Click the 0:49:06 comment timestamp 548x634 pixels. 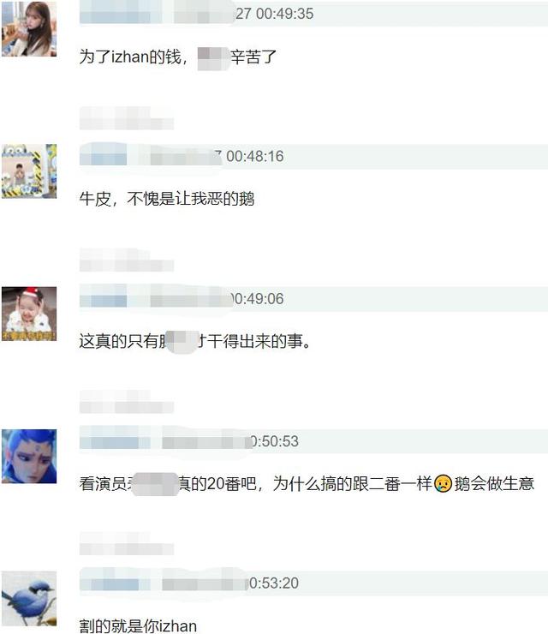(x=259, y=299)
